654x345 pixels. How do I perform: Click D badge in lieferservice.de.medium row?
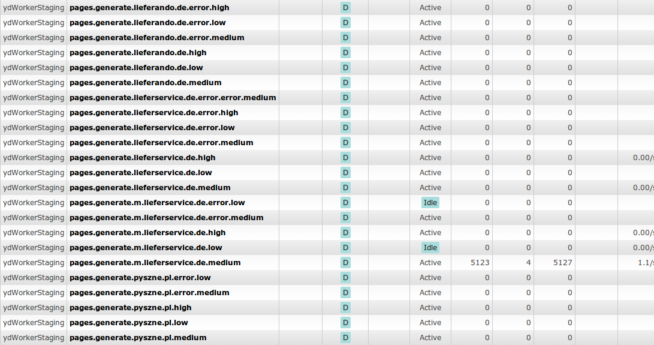pos(345,188)
